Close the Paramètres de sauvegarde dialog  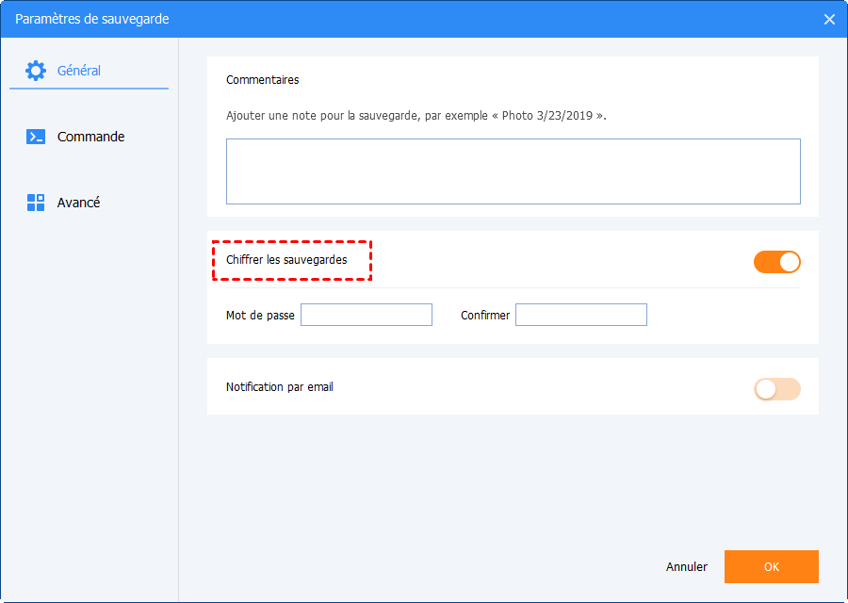[829, 20]
